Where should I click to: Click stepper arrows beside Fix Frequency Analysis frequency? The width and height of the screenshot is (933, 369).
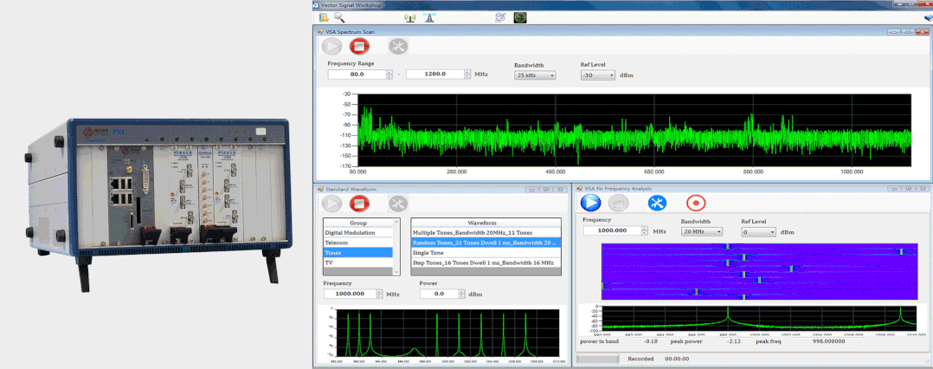tap(645, 230)
